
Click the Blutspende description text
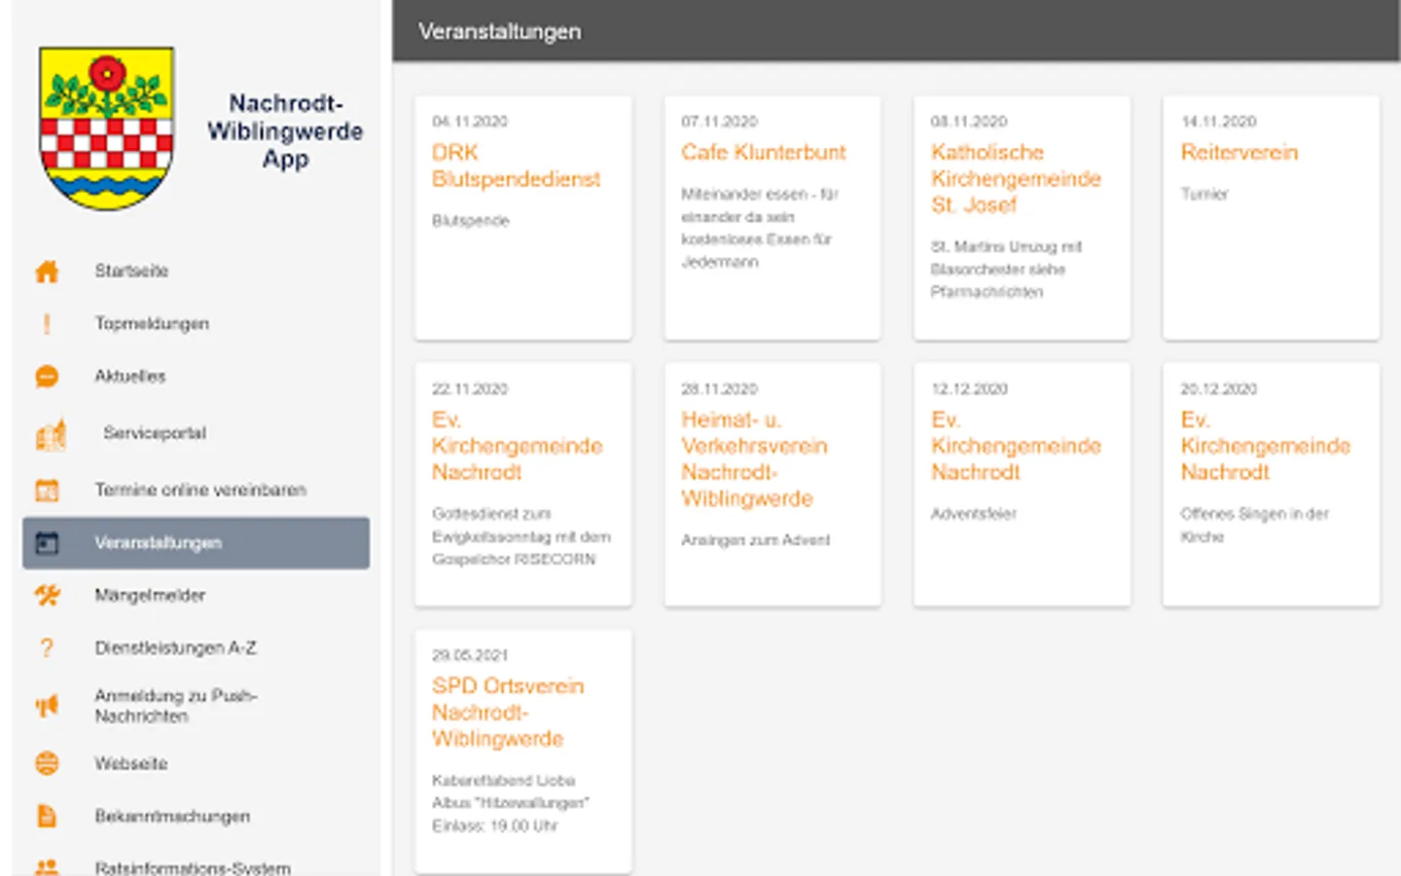tap(471, 221)
